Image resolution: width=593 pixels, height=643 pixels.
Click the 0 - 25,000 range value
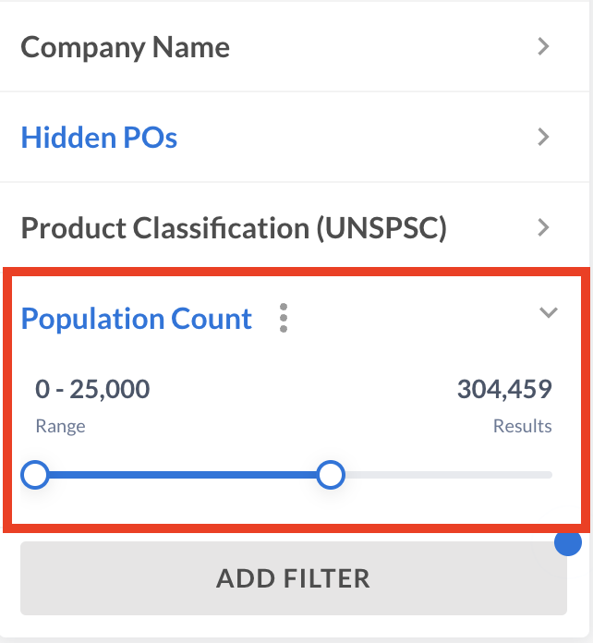92,390
